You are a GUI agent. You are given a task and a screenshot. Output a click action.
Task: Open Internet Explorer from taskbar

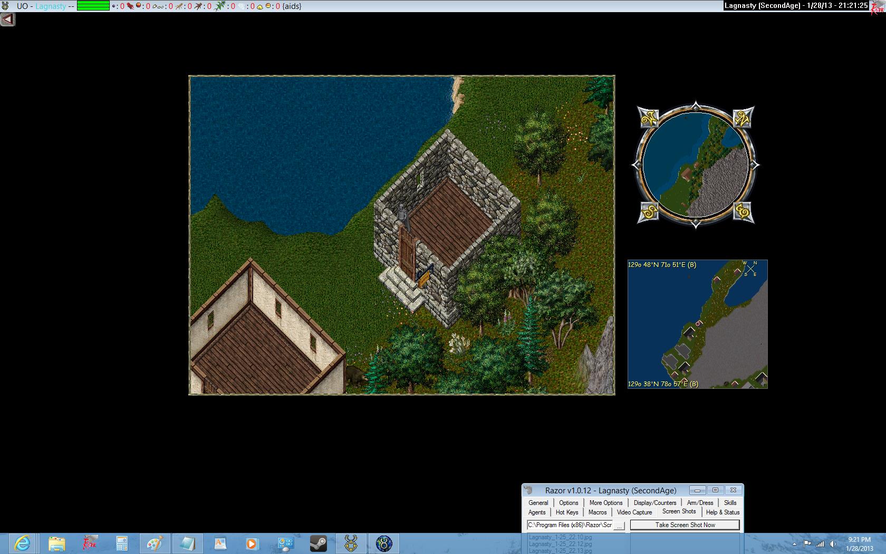point(23,543)
